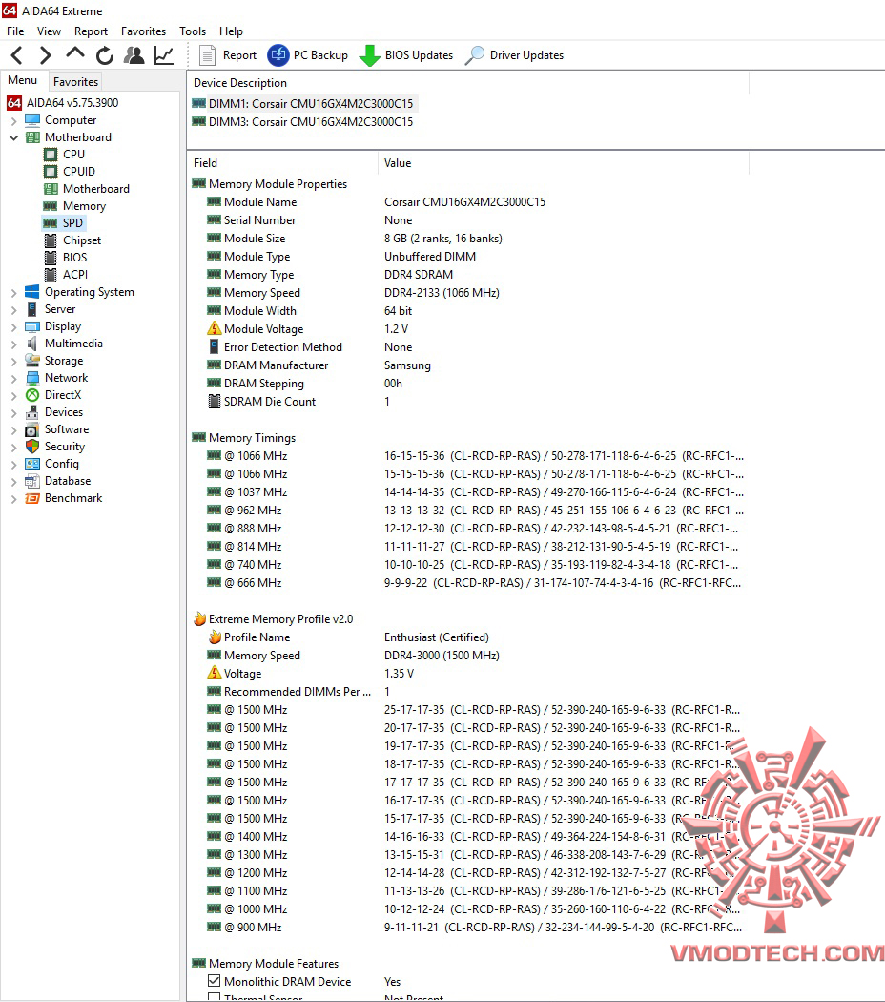
Task: Open the Motherboard sub-item under Motherboard
Action: [86, 189]
